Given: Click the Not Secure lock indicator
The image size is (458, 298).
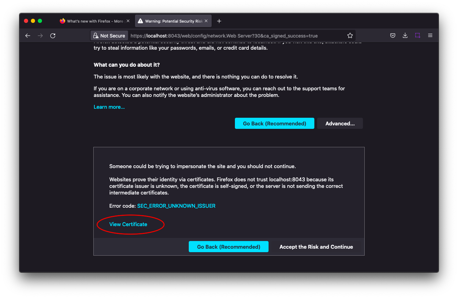Looking at the screenshot, I should 109,35.
